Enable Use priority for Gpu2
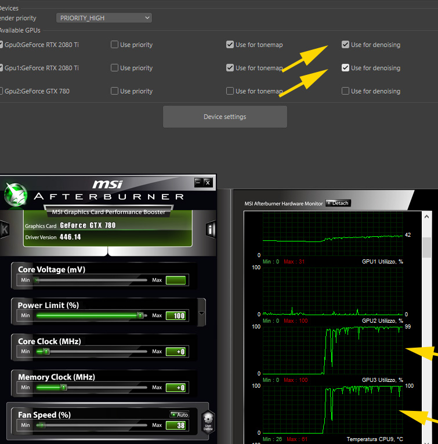The image size is (438, 444). [114, 91]
